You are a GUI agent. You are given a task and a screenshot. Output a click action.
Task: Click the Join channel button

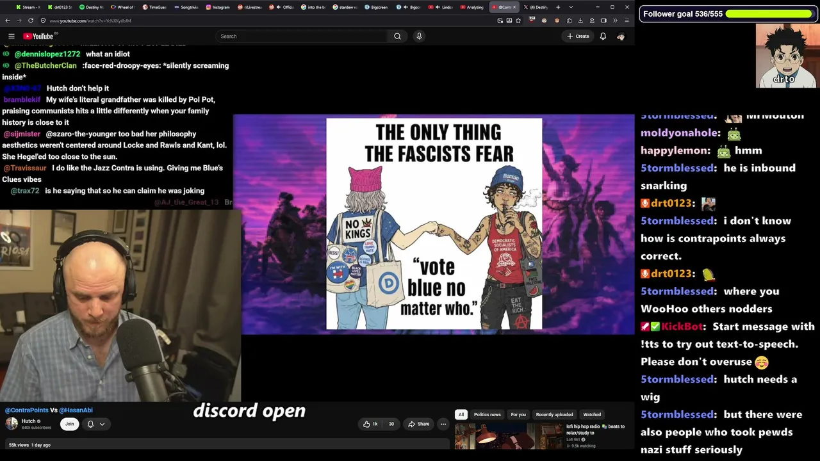tap(69, 424)
